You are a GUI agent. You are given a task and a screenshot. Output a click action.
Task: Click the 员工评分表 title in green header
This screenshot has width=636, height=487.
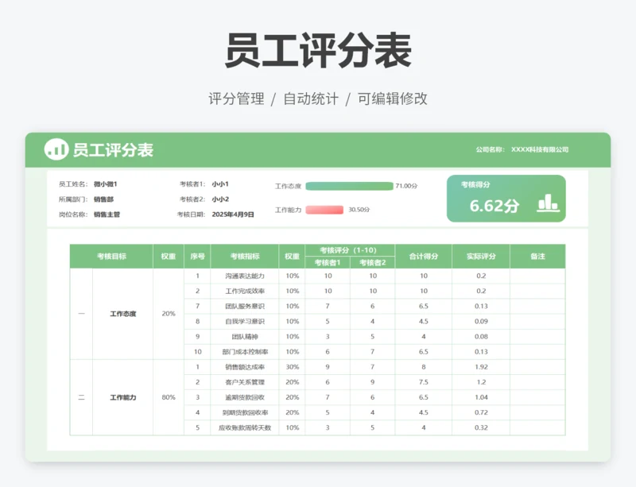113,150
